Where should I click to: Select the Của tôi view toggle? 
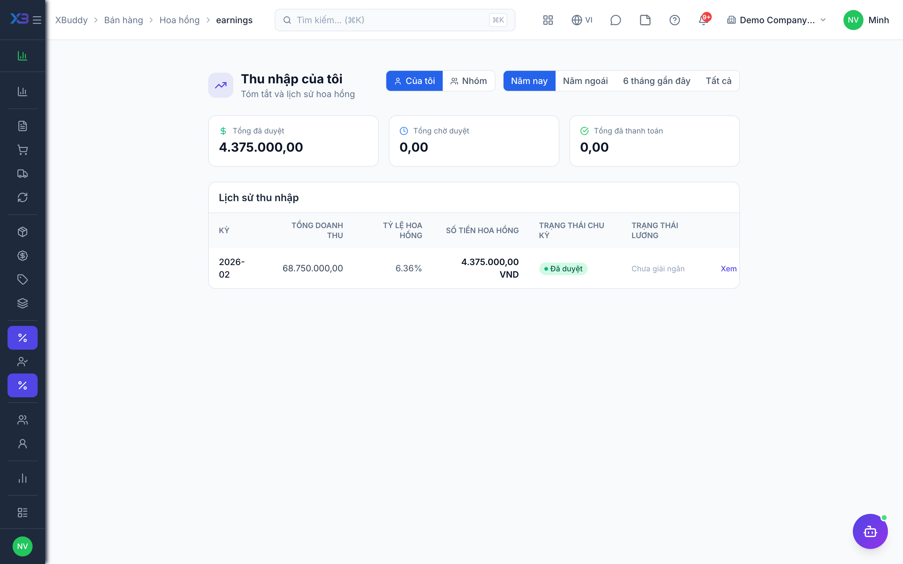tap(415, 81)
